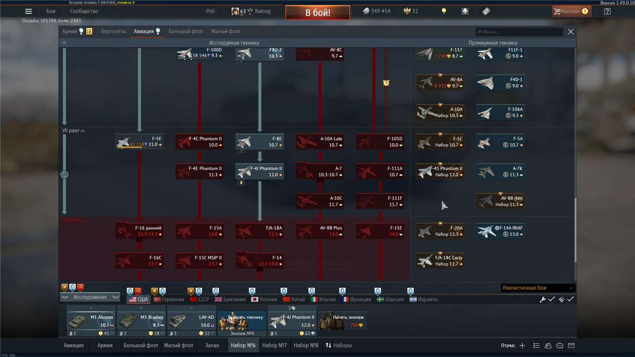Switch to the Вертолёты tab
Screen dimensions: 635x357
[113, 32]
